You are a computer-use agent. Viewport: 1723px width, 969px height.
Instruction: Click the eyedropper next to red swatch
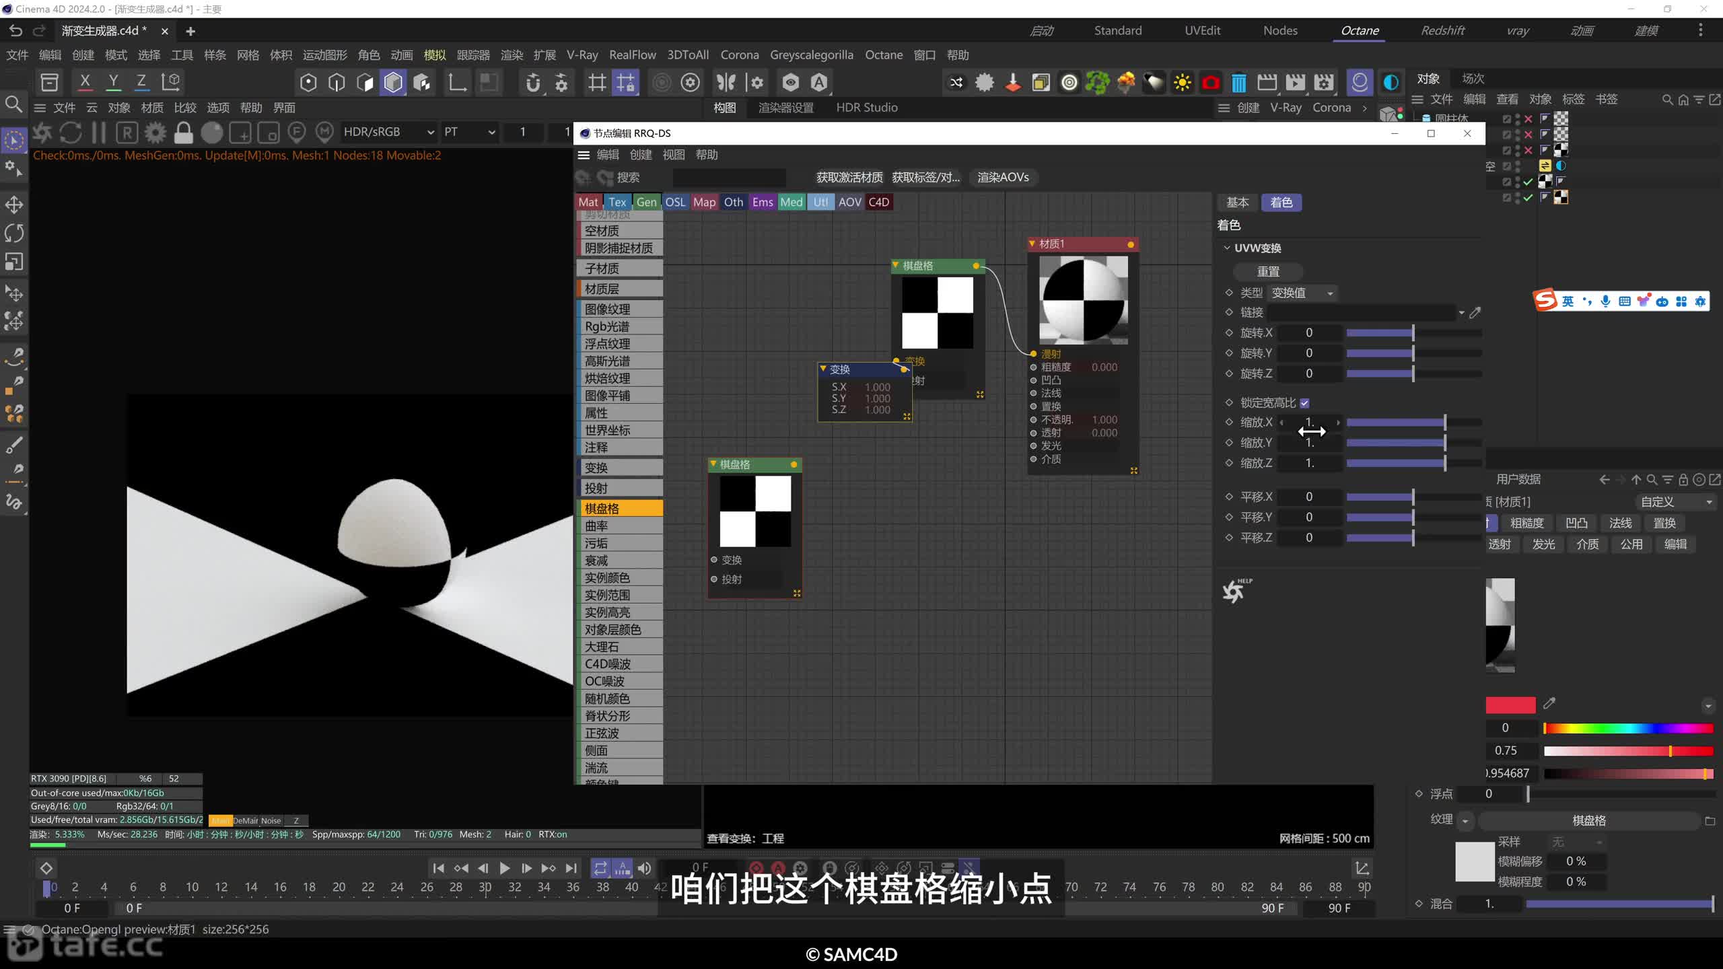point(1549,703)
